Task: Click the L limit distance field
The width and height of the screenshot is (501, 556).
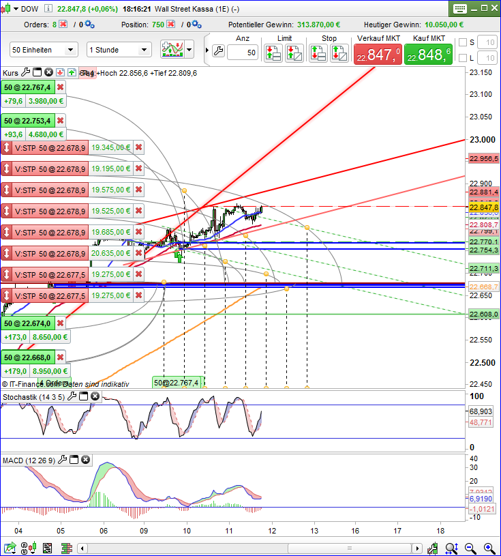Action: click(487, 58)
